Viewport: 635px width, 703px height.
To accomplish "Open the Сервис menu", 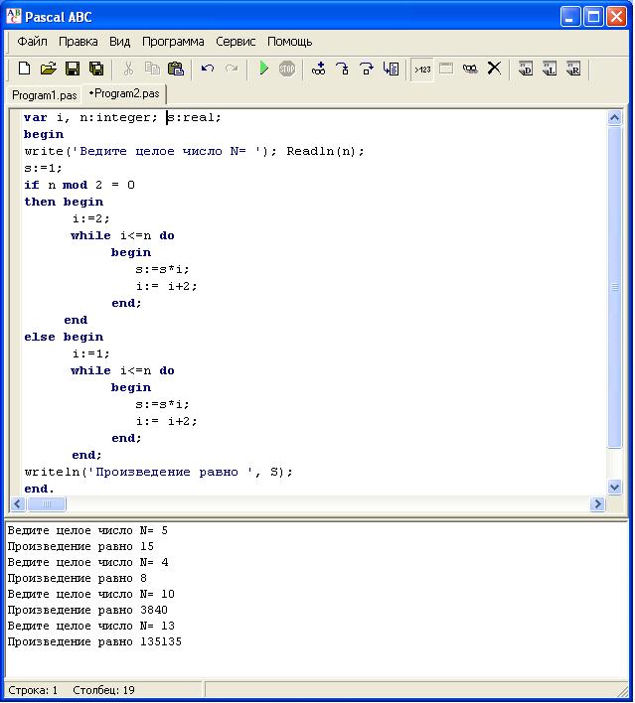I will tap(236, 42).
